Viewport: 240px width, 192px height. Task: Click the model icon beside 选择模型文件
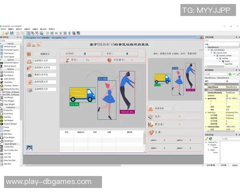pos(29,90)
